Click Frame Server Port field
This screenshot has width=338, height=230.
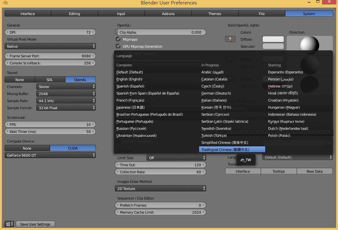50,56
